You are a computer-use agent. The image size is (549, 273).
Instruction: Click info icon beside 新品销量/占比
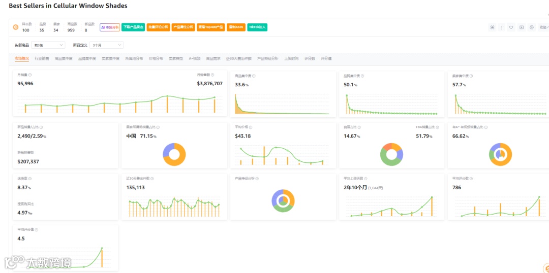point(41,127)
